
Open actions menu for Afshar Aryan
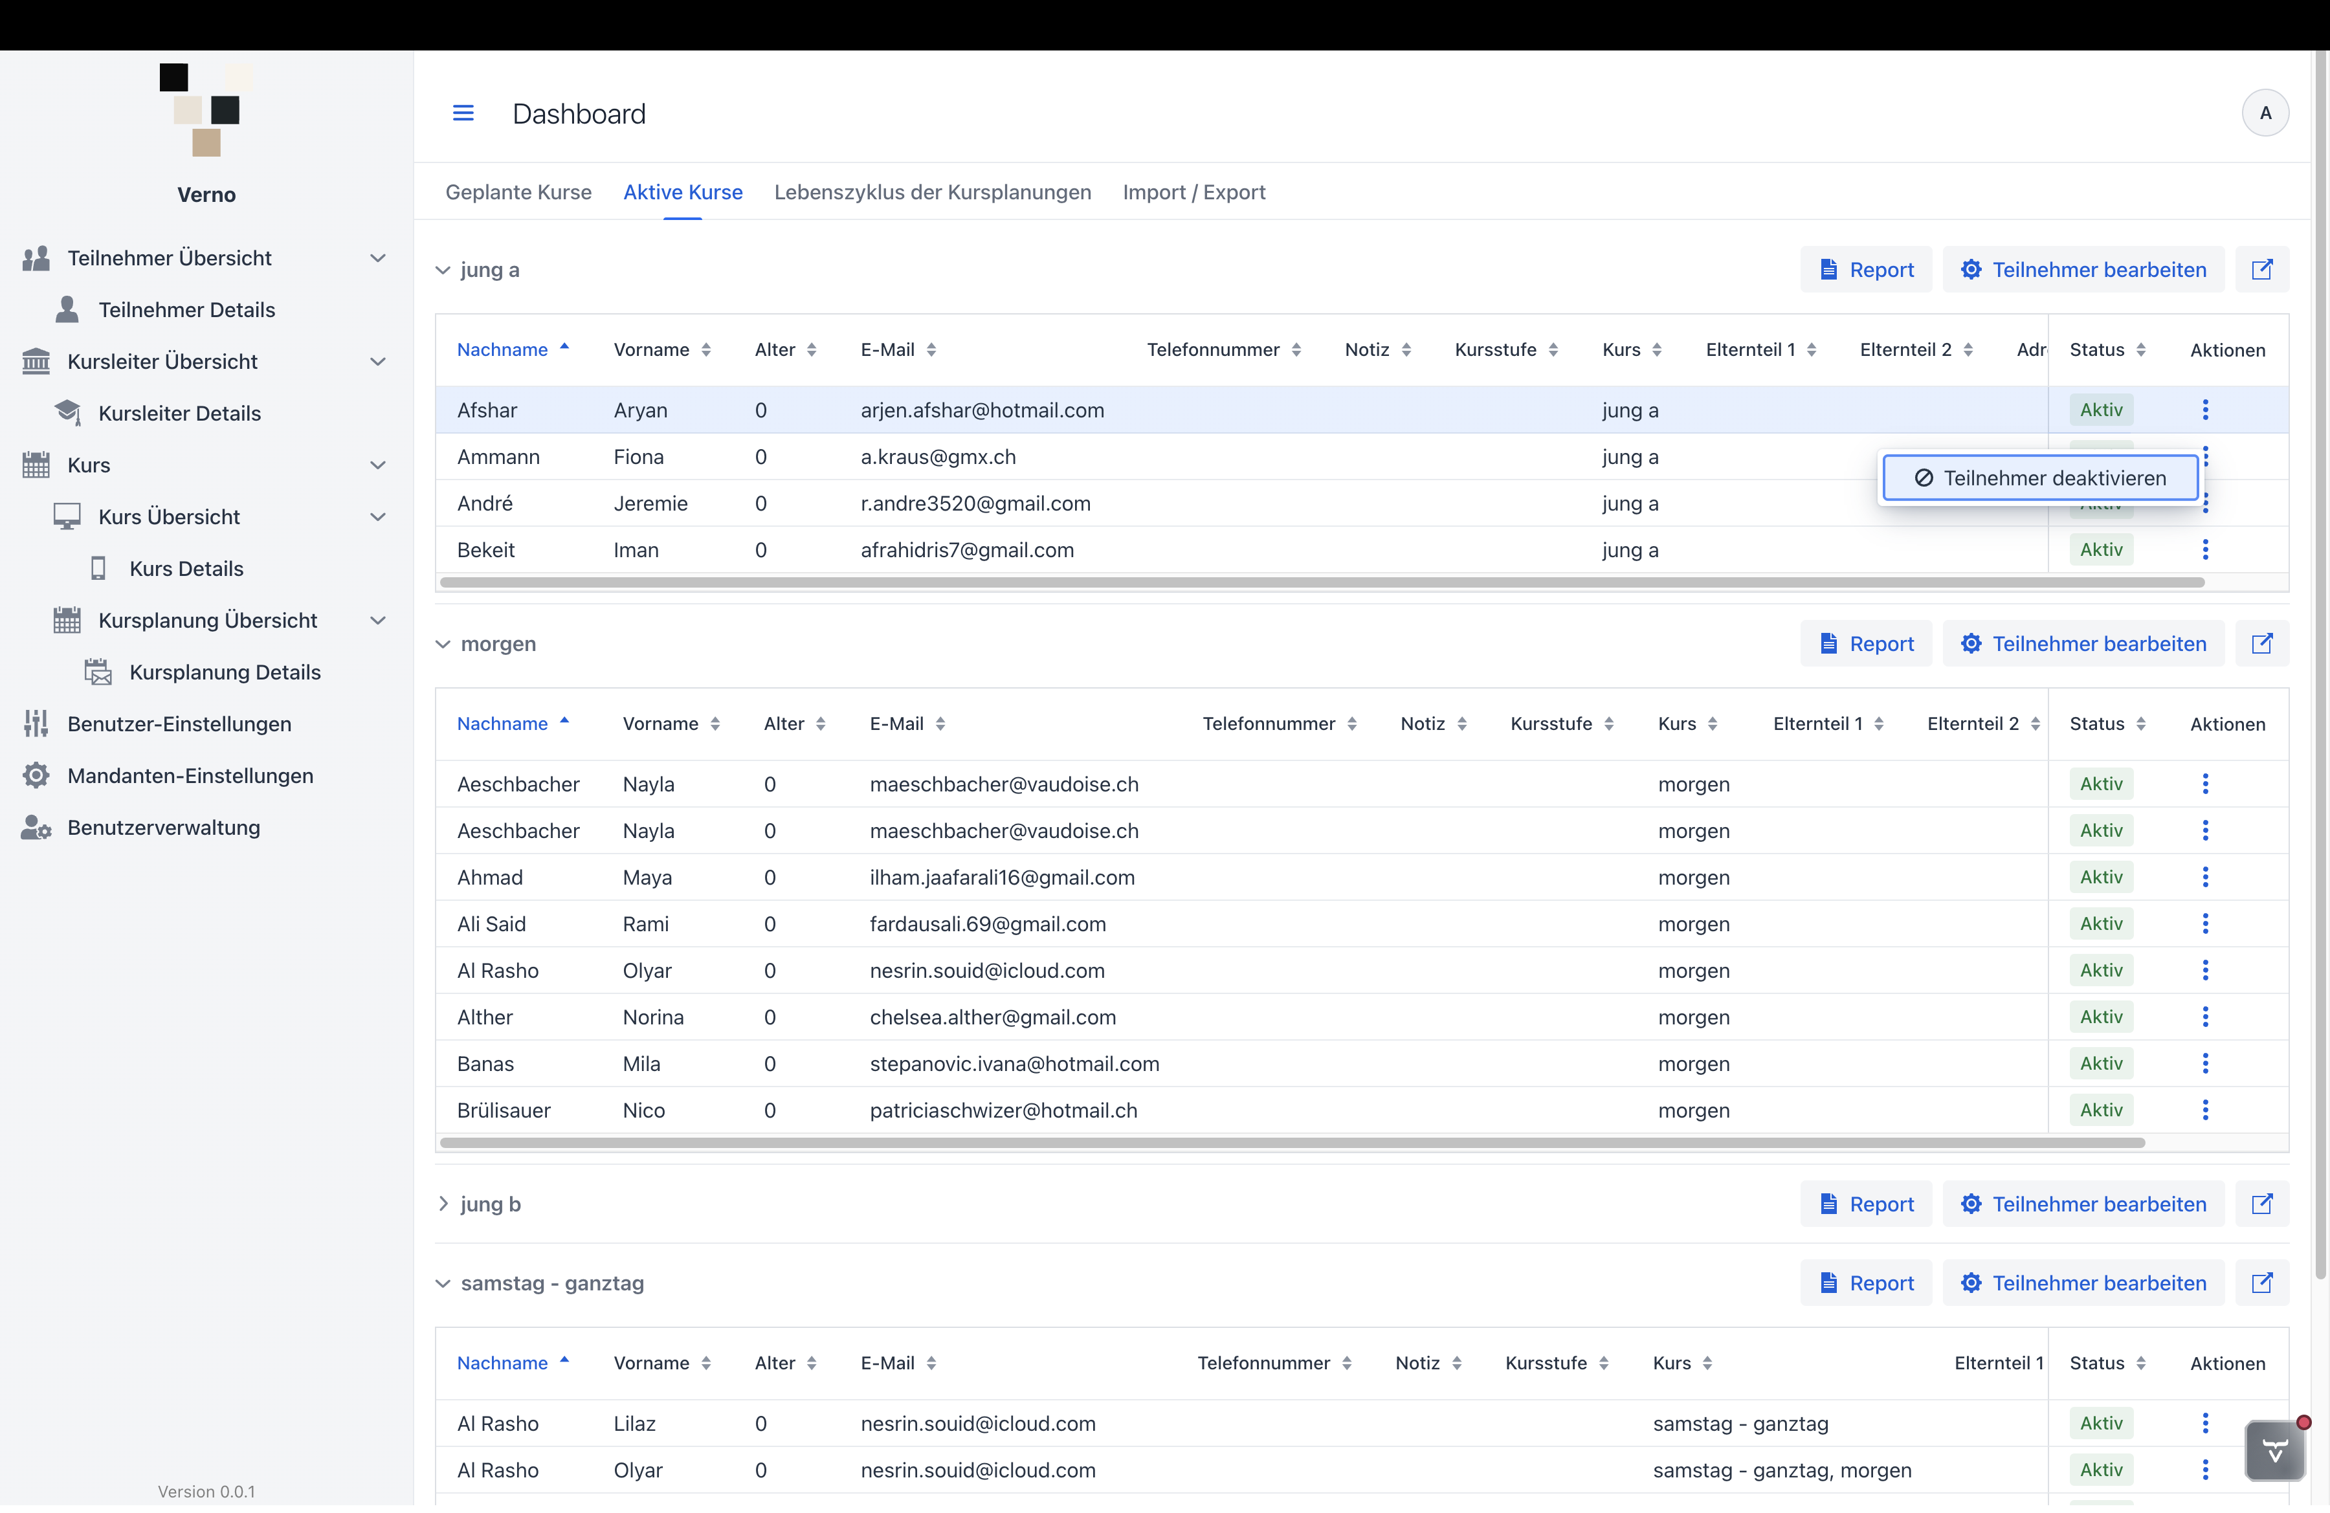pos(2204,410)
